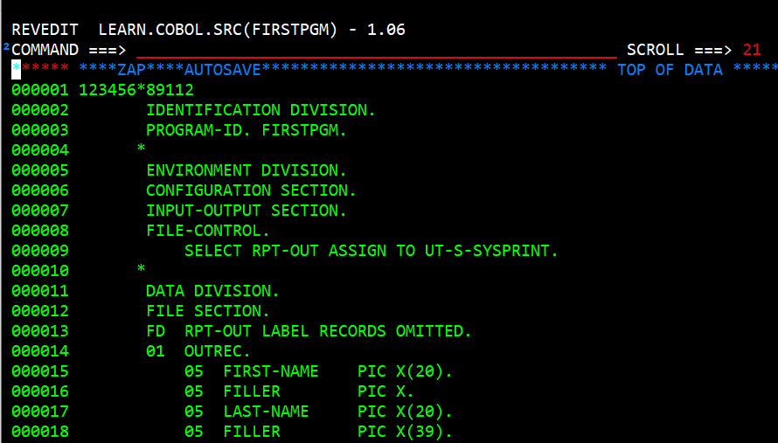Click the ZAP indicator in header line
Viewport: 778px width, 443px height.
click(131, 70)
